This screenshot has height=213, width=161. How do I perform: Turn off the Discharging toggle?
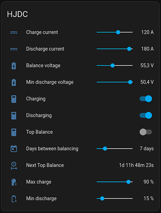point(146,115)
